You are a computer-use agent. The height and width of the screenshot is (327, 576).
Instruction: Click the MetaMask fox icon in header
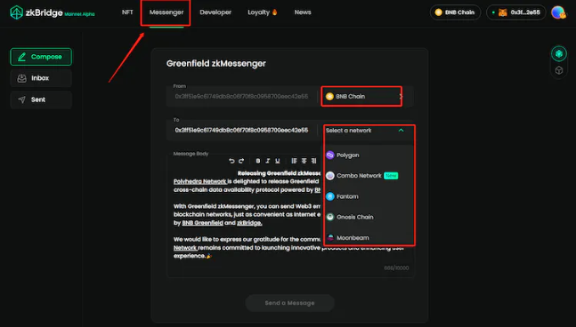[502, 12]
